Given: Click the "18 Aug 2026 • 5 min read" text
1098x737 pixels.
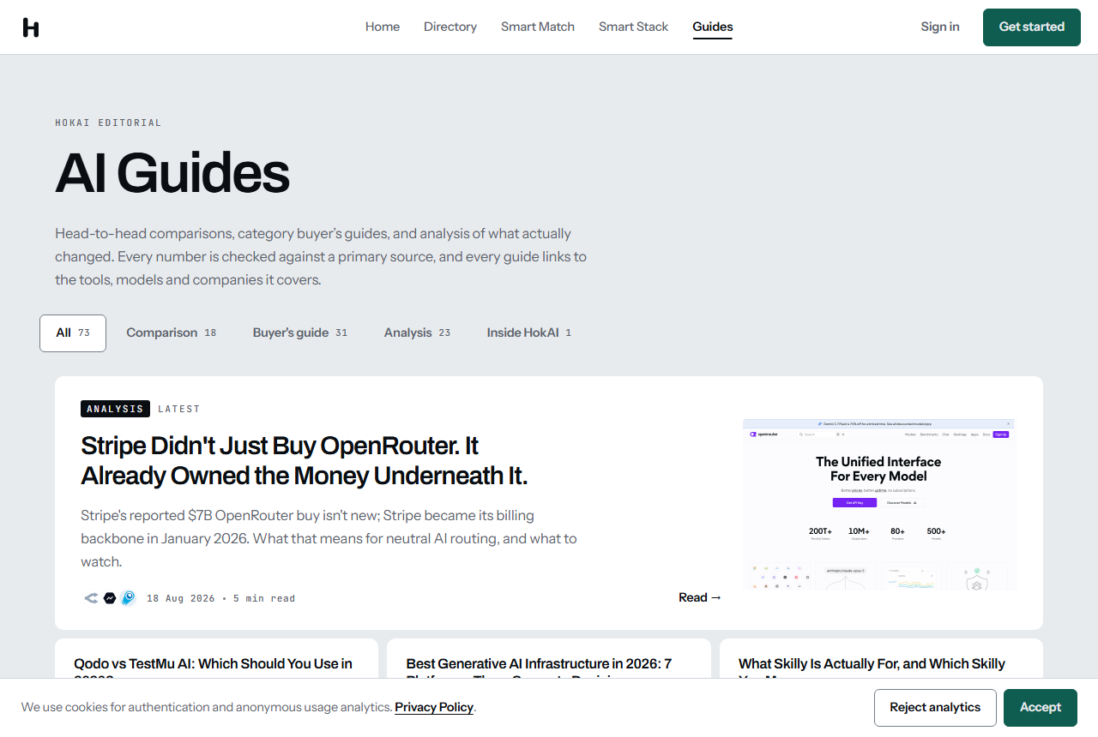Looking at the screenshot, I should point(220,598).
